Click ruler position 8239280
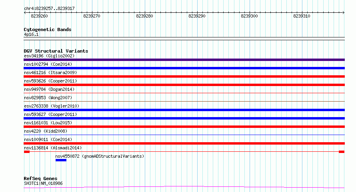Image resolution: width=356 pixels, height=192 pixels. [x=144, y=16]
